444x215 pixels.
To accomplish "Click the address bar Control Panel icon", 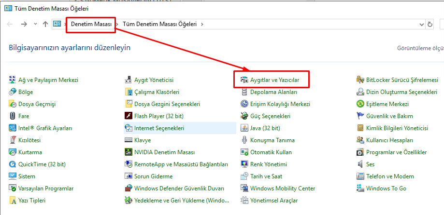I will pos(57,24).
